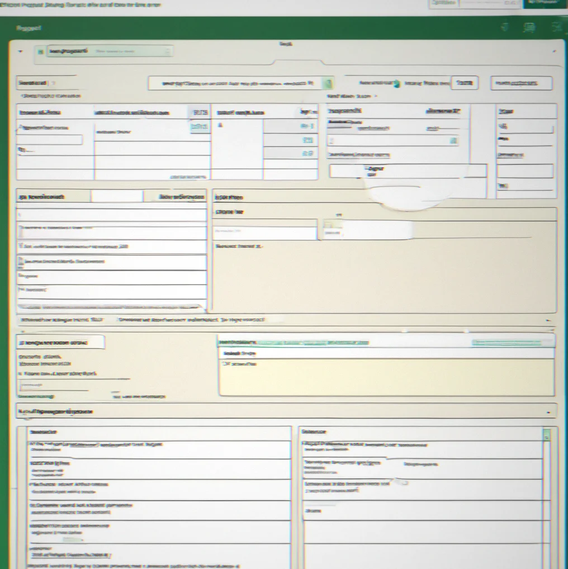Click the dark green button in the window's top-right corner

click(545, 3)
